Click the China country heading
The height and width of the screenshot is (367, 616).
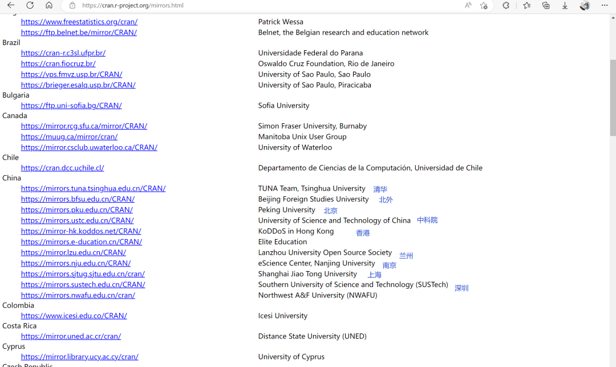point(11,178)
